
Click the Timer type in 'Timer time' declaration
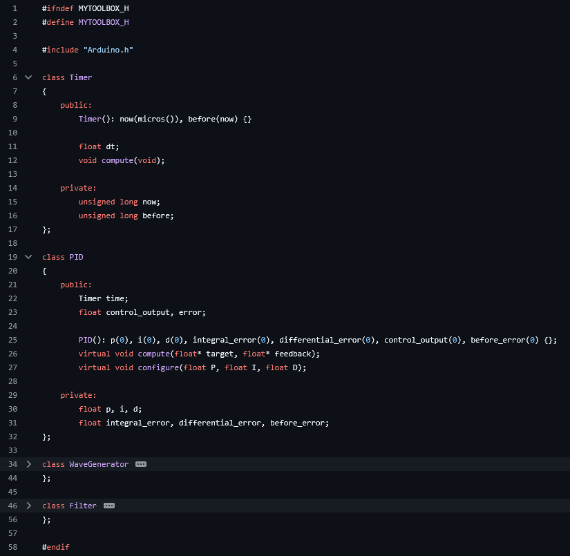tap(90, 298)
